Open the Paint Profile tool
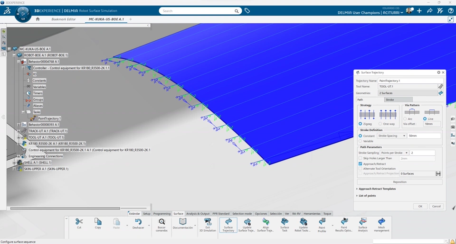Viewport: 456px width, 244px height. tap(322, 222)
